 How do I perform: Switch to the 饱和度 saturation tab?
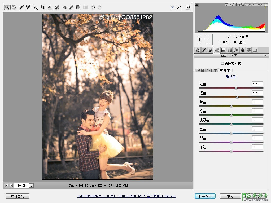click(212, 70)
